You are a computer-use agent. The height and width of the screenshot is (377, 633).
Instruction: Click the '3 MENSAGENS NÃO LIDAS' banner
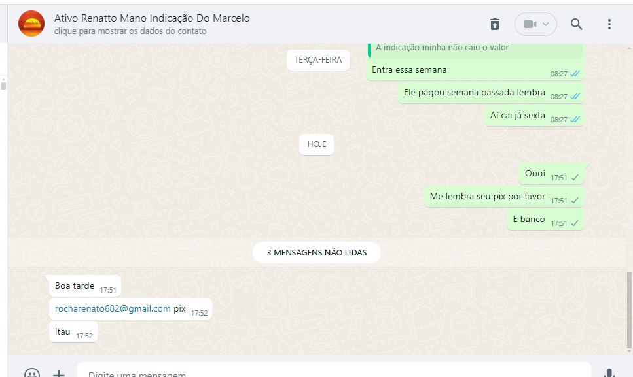(x=316, y=252)
